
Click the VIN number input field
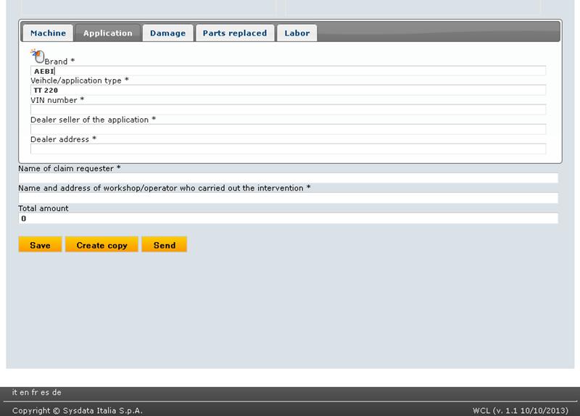point(288,110)
